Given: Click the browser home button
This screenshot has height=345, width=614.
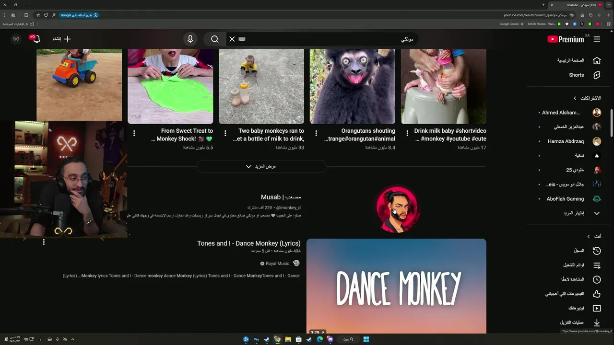Looking at the screenshot, I should 582,15.
